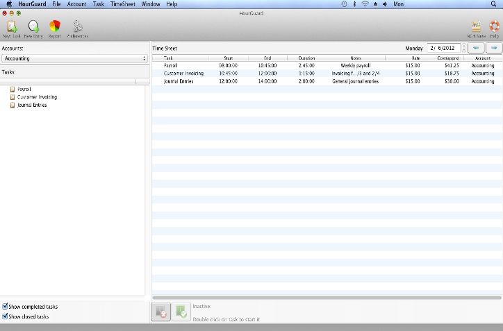Select the Journal Entries task in the tasks list
This screenshot has height=331, width=503.
(x=32, y=105)
